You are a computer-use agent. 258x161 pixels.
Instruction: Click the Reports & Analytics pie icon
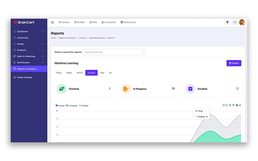click(x=15, y=69)
